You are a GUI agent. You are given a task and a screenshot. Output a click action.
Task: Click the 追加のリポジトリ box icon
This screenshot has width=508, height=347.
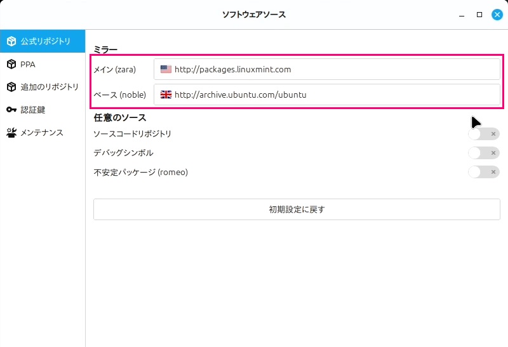[x=11, y=87]
